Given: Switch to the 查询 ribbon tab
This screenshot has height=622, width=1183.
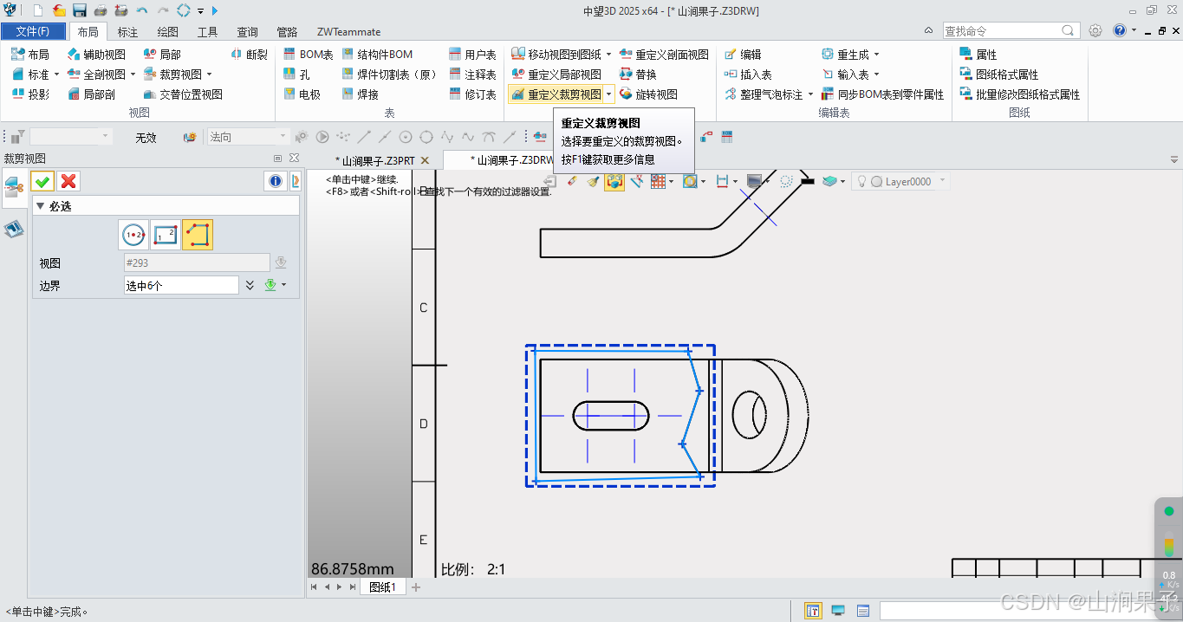Looking at the screenshot, I should [x=248, y=32].
